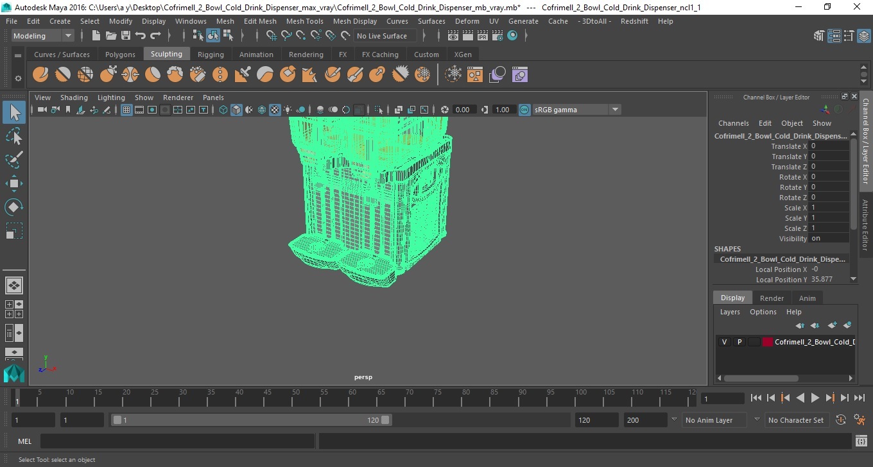
Task: Select the Smear sculpt tool icon
Action: (355, 75)
